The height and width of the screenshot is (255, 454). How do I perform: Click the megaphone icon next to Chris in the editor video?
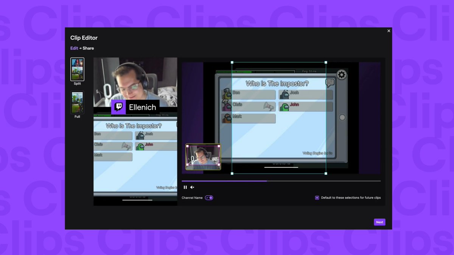tap(269, 107)
